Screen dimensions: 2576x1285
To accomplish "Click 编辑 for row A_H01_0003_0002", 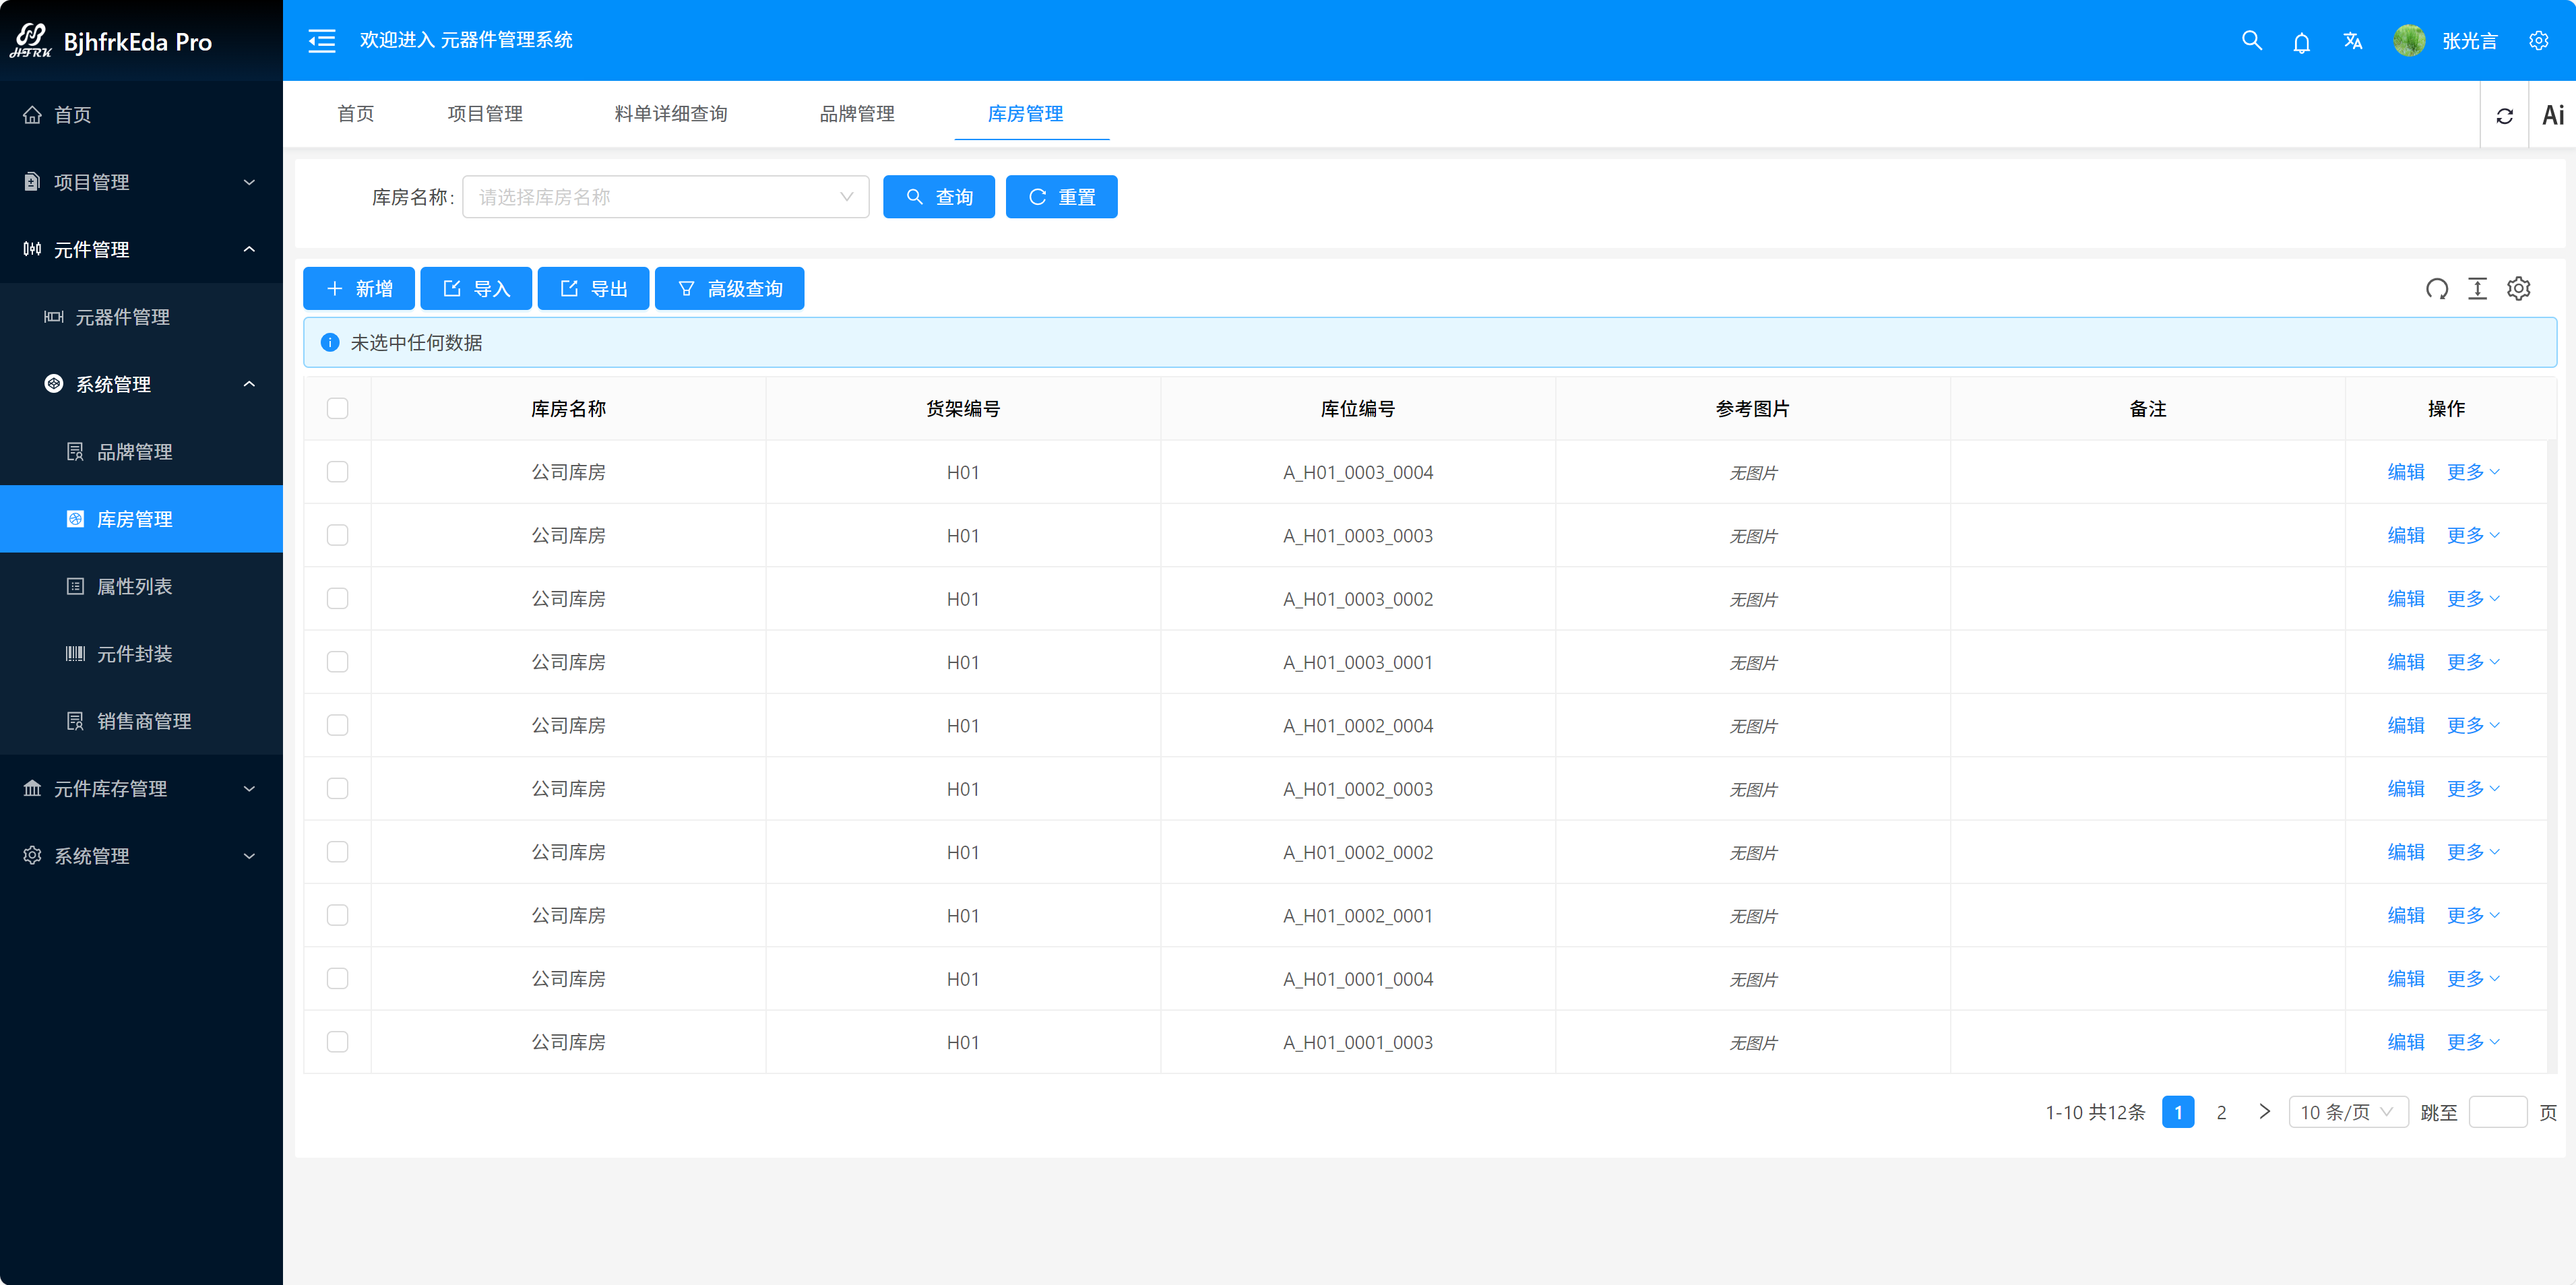I will pyautogui.click(x=2405, y=598).
